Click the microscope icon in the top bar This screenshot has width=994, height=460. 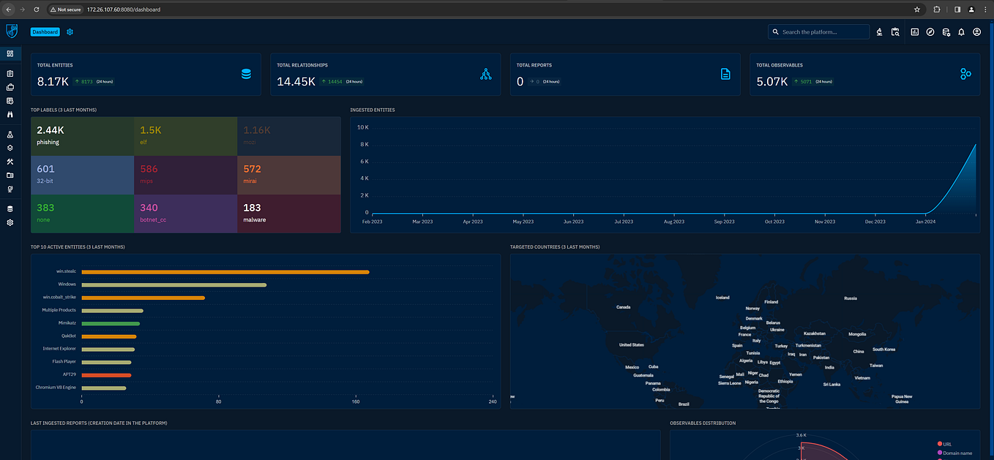880,32
